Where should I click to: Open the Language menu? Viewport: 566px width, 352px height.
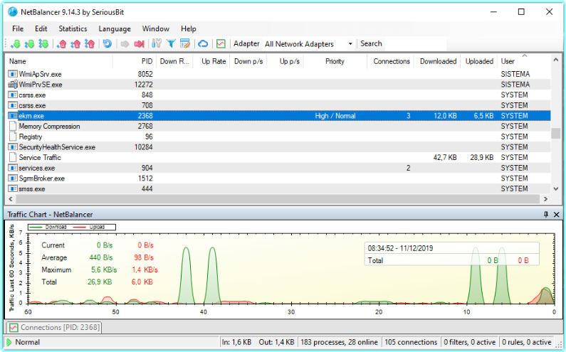click(x=115, y=28)
